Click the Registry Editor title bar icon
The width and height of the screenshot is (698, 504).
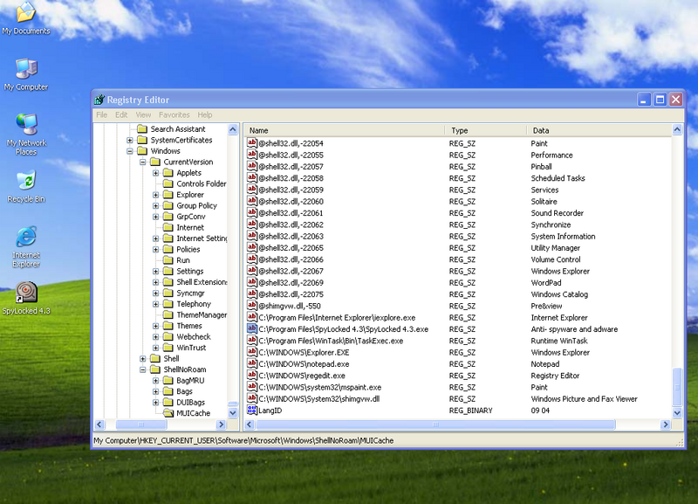(99, 100)
